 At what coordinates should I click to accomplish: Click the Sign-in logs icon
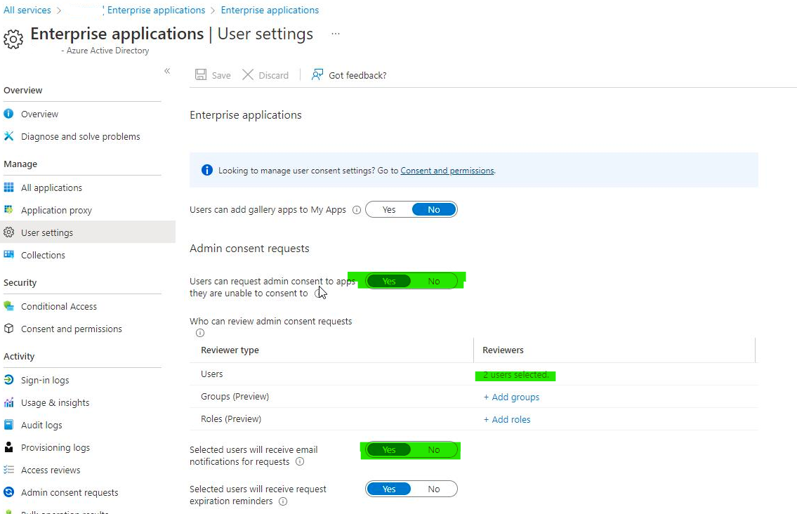pos(8,379)
